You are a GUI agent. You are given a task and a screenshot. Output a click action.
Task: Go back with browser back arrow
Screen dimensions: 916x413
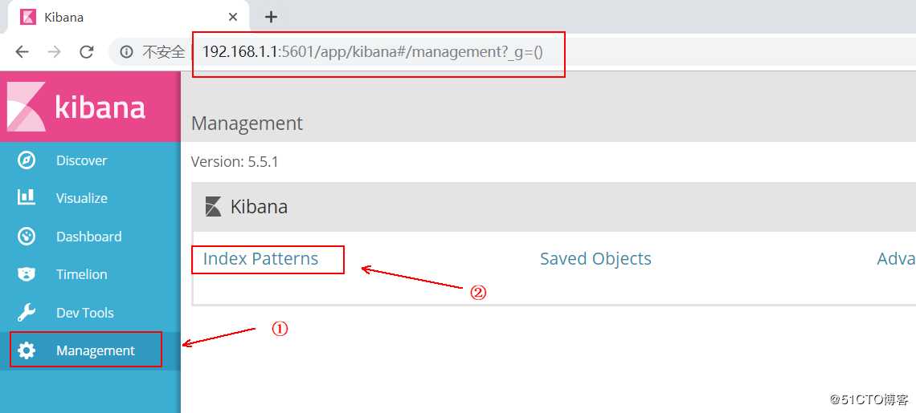pos(22,52)
